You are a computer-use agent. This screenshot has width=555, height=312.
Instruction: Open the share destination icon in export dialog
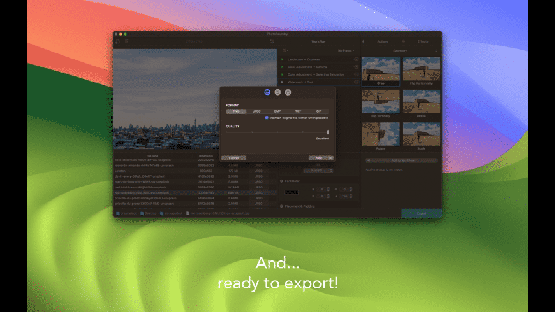click(x=288, y=92)
